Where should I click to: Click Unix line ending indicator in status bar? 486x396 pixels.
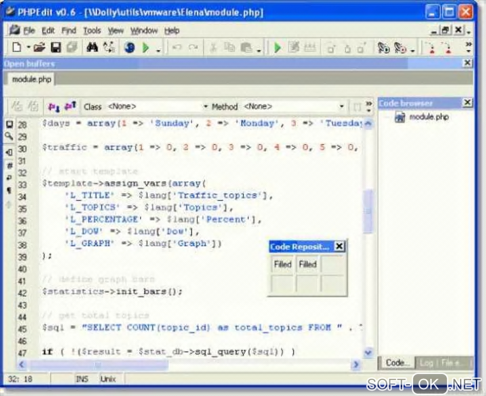[x=108, y=379]
